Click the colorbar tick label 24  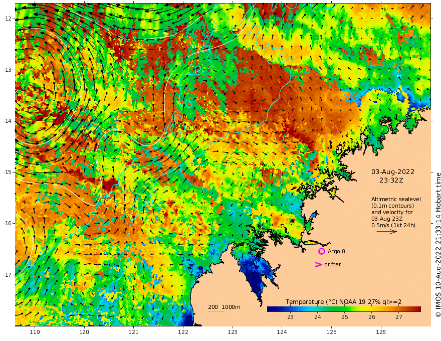pos(318,317)
